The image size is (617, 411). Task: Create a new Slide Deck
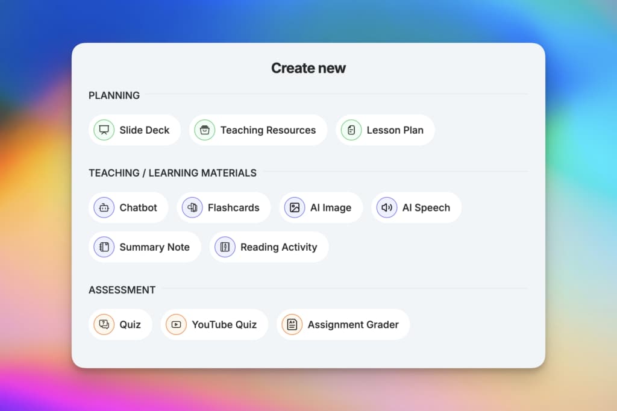(134, 130)
